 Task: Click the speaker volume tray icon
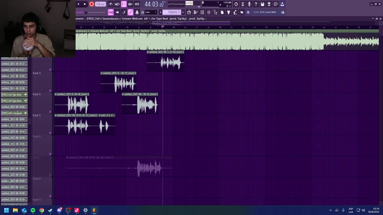pyautogui.click(x=363, y=210)
